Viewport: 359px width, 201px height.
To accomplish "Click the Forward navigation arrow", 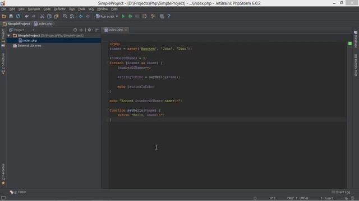I will 88,16.
